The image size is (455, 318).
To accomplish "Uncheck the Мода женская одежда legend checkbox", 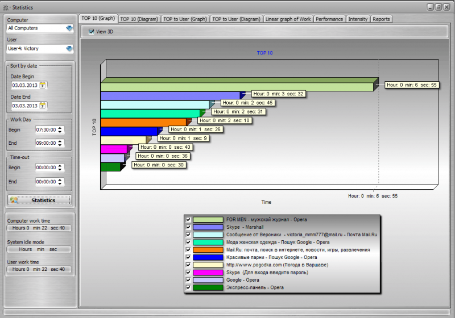I will [x=188, y=242].
